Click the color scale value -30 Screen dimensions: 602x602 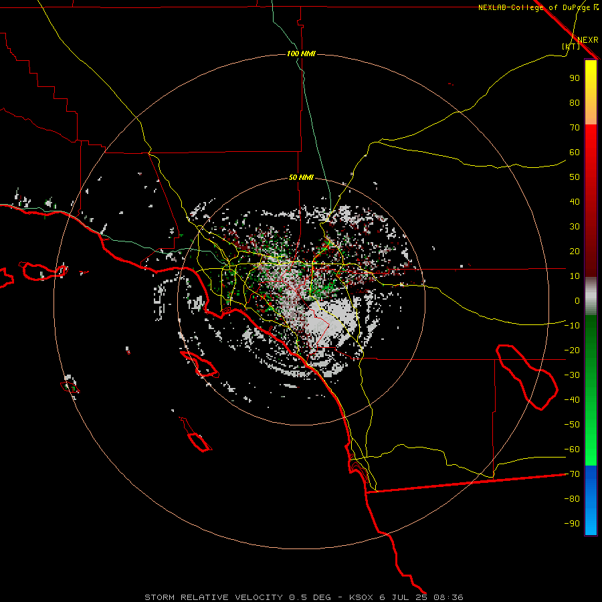[x=572, y=375]
